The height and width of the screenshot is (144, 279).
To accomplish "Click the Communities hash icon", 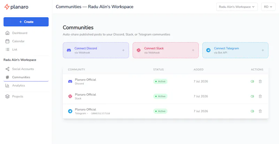I will (x=7, y=77).
